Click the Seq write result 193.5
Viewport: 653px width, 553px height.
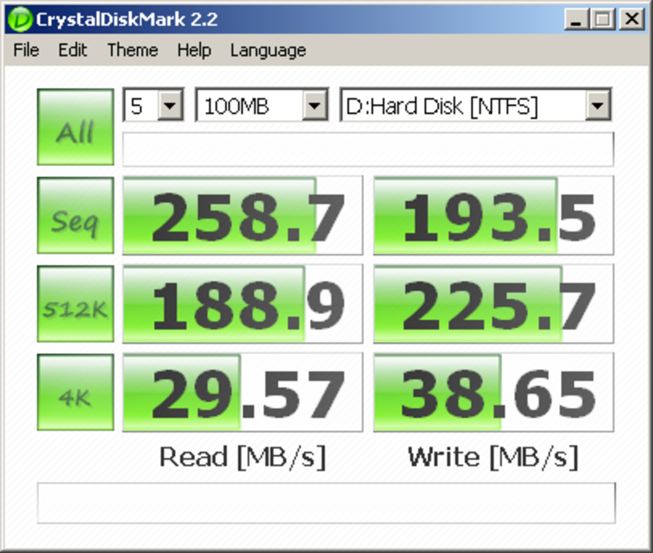click(x=493, y=215)
